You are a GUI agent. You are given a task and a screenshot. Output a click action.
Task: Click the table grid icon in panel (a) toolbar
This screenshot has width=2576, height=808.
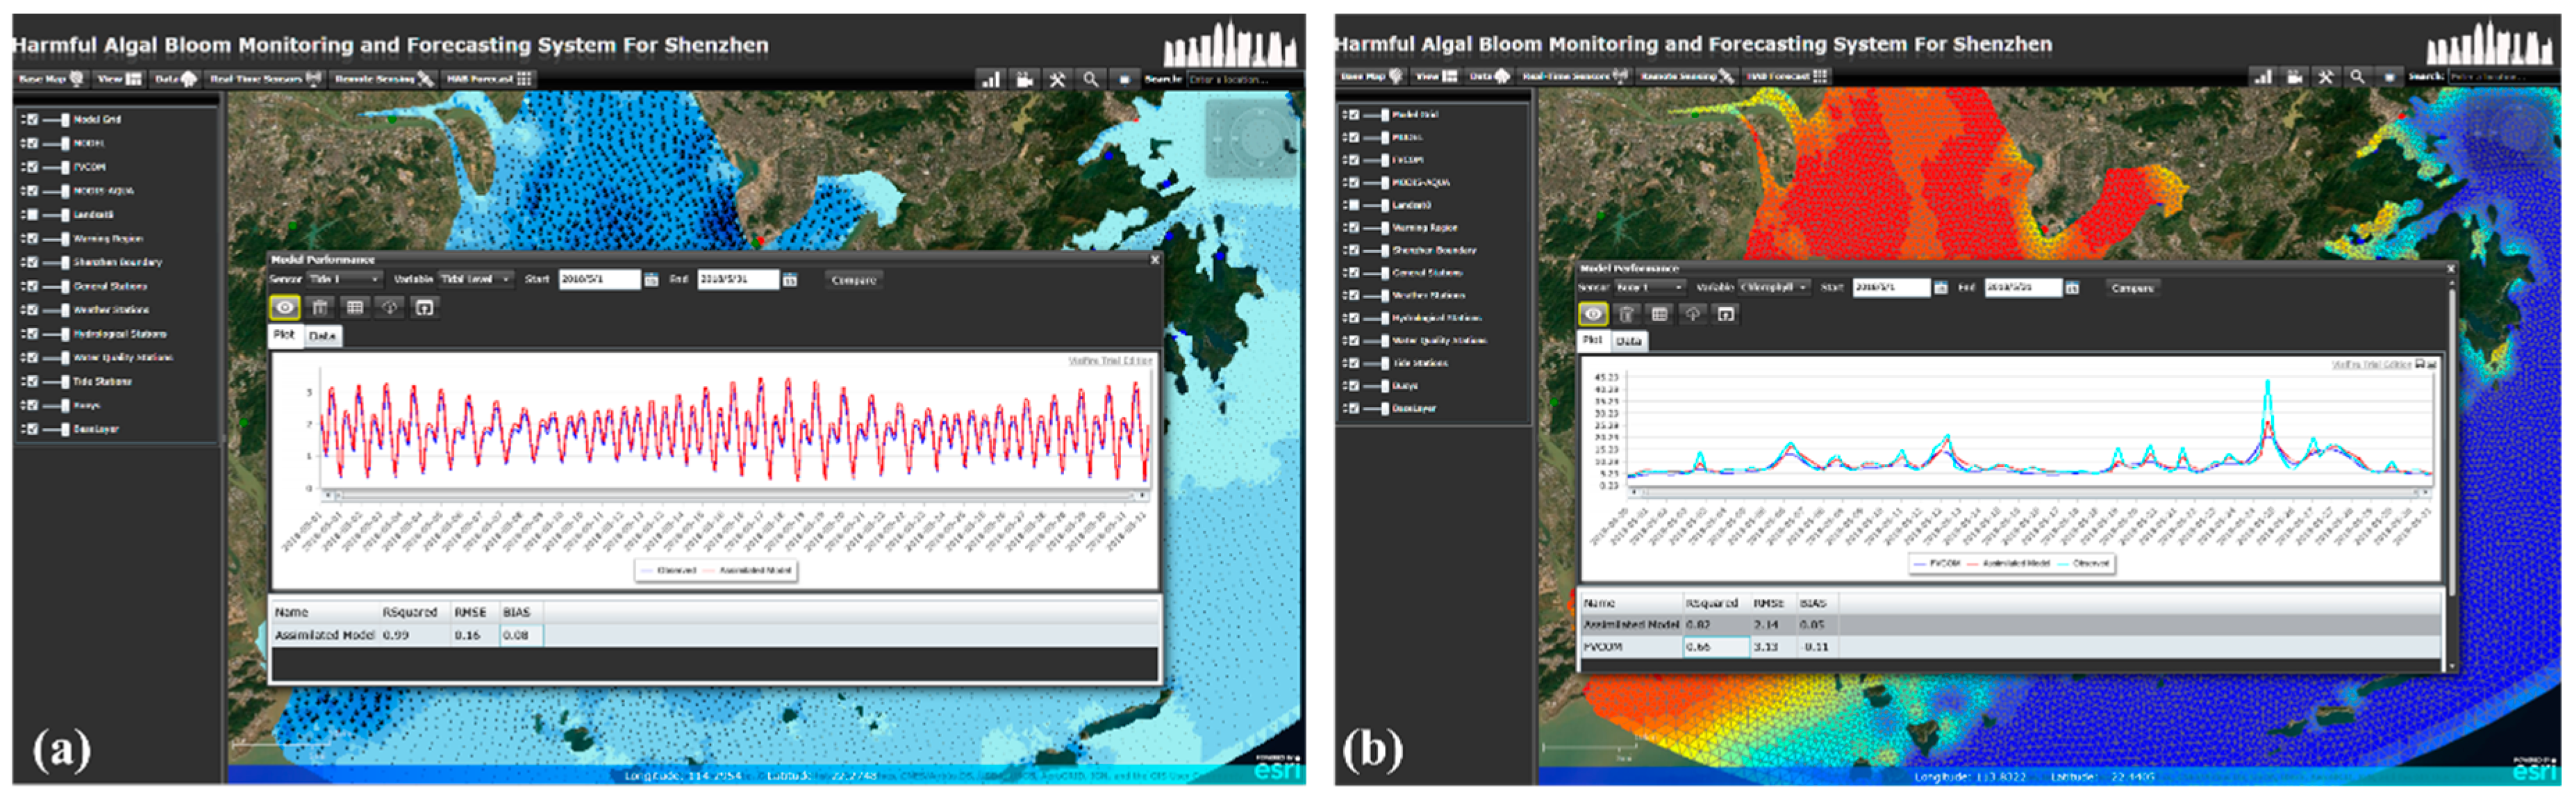tap(354, 307)
